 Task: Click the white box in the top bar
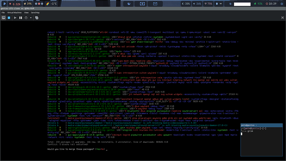[x=242, y=4]
